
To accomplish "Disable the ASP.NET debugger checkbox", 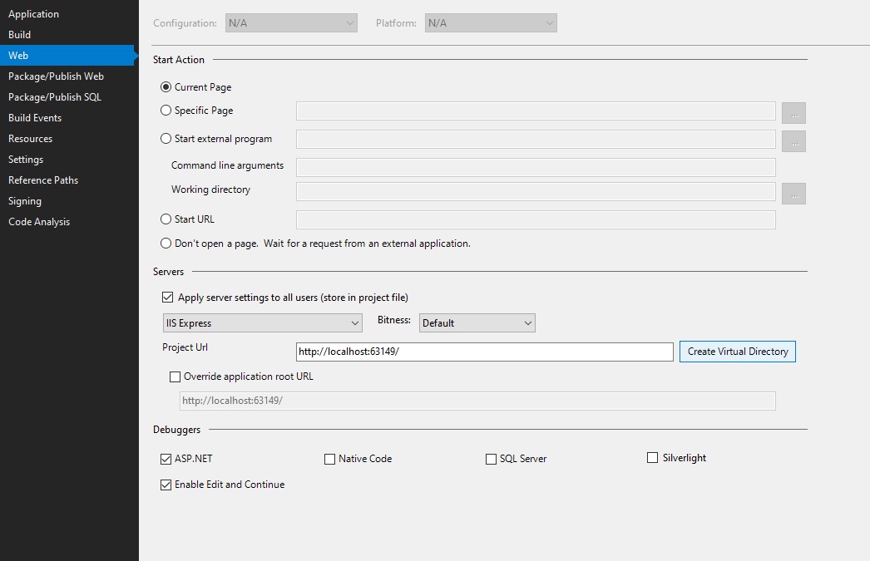I will [x=166, y=459].
